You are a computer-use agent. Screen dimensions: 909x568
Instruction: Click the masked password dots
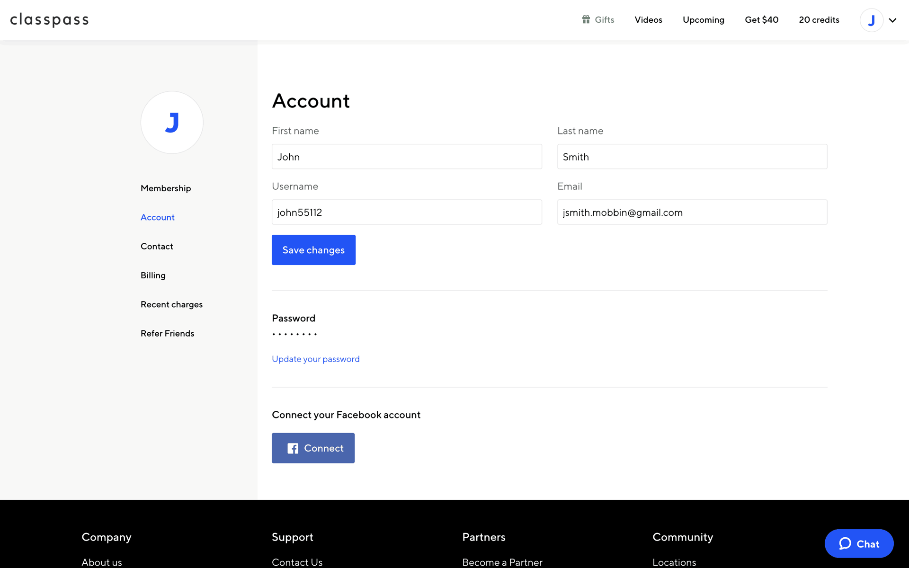coord(294,334)
